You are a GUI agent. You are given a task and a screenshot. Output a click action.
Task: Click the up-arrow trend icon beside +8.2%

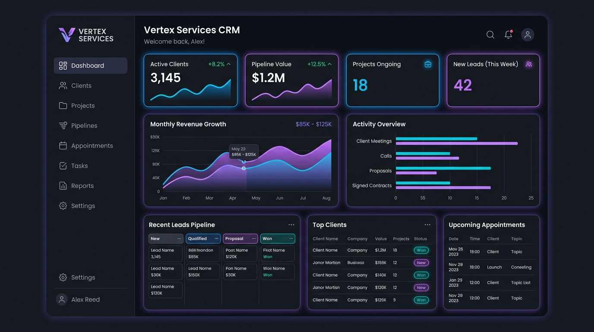[x=229, y=64]
